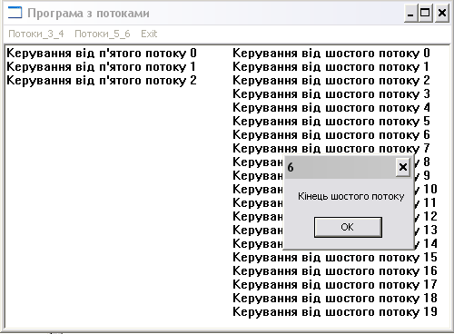Click the application window icon
The image size is (454, 334).
[15, 13]
